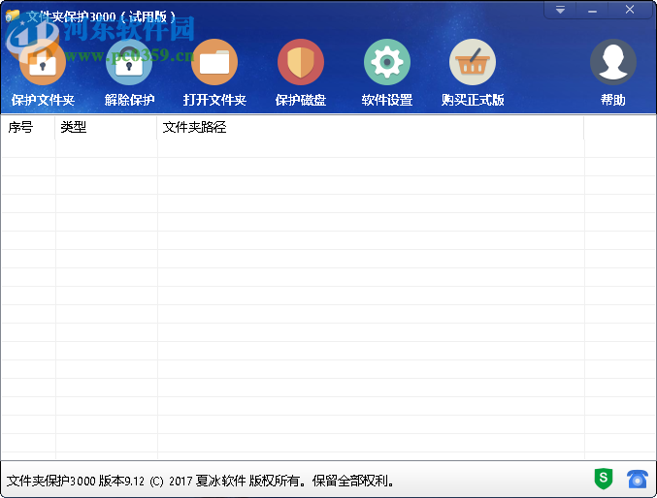Select the 保护磁盘 shield icon
The height and width of the screenshot is (498, 657).
pos(301,62)
